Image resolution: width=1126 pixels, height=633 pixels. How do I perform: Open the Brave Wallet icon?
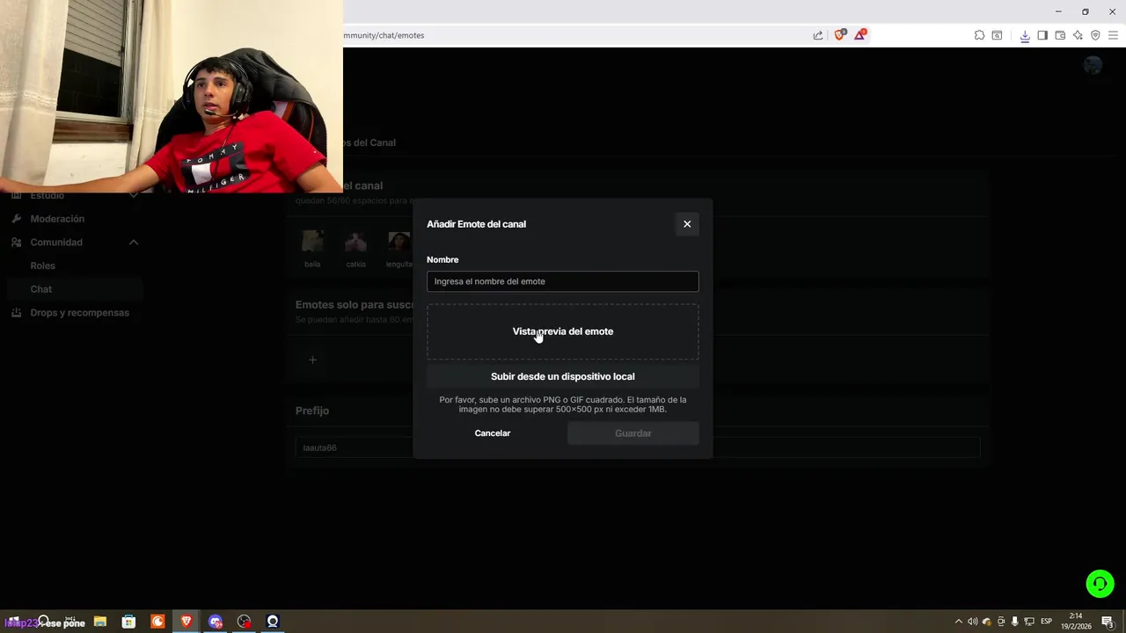[1060, 35]
